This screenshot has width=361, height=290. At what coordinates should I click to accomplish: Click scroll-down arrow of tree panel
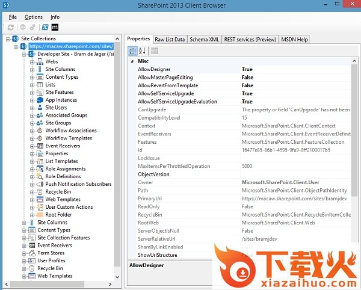pos(117,277)
